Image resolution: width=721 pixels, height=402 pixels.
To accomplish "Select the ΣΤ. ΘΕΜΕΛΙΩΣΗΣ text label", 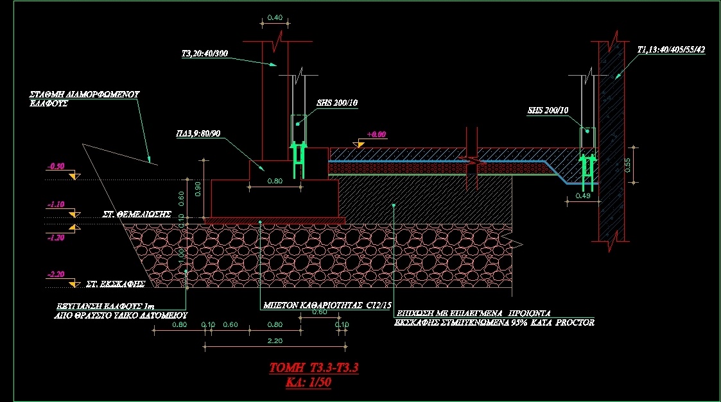I will (137, 214).
